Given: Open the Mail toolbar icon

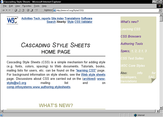Looking at the screenshot, I should [36, 10].
